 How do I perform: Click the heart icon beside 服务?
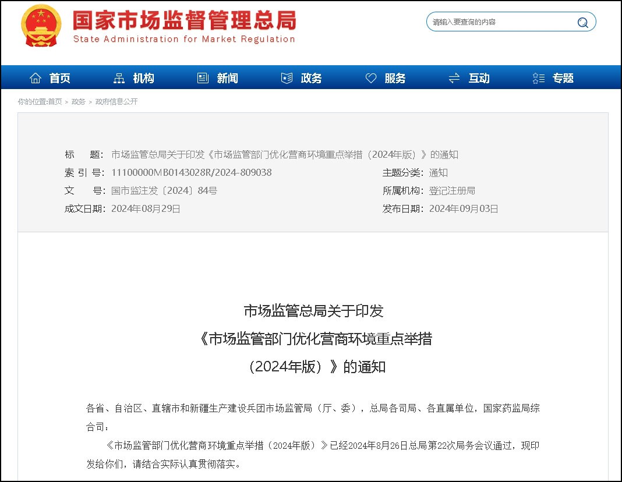pos(371,78)
